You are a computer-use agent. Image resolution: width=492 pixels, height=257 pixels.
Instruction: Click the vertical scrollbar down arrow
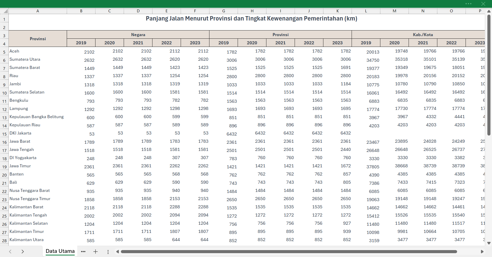pos(489,243)
